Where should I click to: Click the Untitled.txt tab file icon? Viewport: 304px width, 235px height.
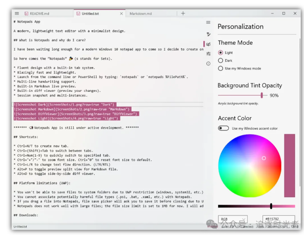78,14
